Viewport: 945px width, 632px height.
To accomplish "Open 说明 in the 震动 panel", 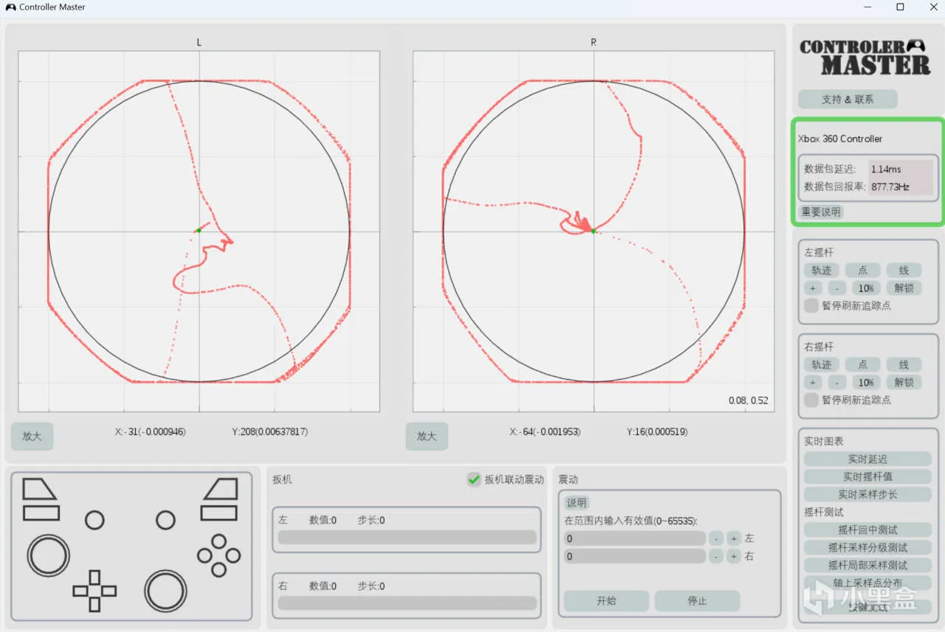I will click(577, 503).
